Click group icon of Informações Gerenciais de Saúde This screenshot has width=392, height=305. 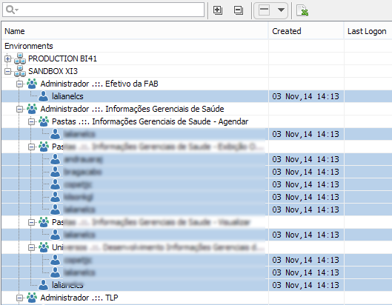[32, 109]
